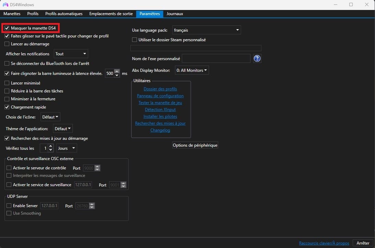This screenshot has height=248, width=375.
Task: Decrease the latency ms value with down arrow
Action: [117, 76]
